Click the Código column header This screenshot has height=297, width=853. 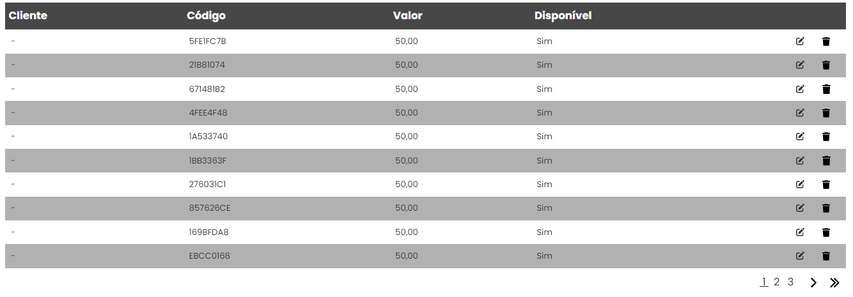point(206,16)
